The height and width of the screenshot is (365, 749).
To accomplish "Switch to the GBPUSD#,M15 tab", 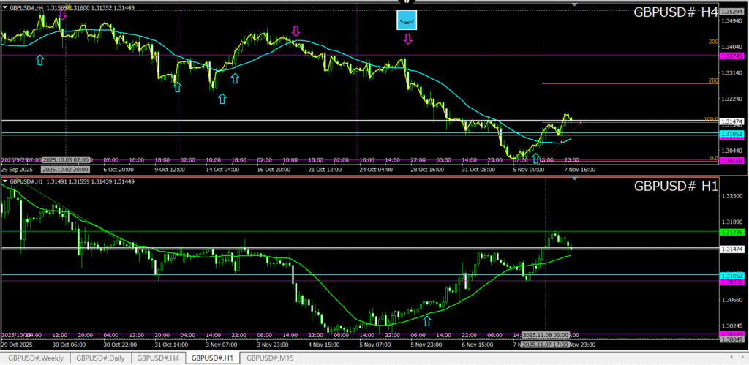I will click(x=270, y=358).
